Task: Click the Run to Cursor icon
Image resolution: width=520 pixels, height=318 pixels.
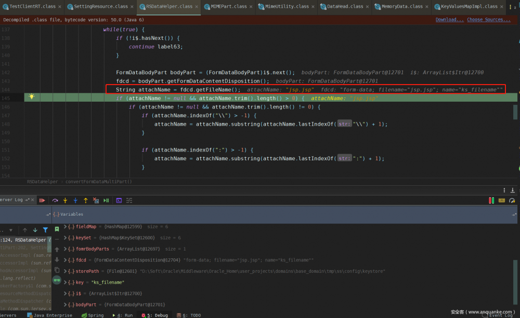Action: 106,200
